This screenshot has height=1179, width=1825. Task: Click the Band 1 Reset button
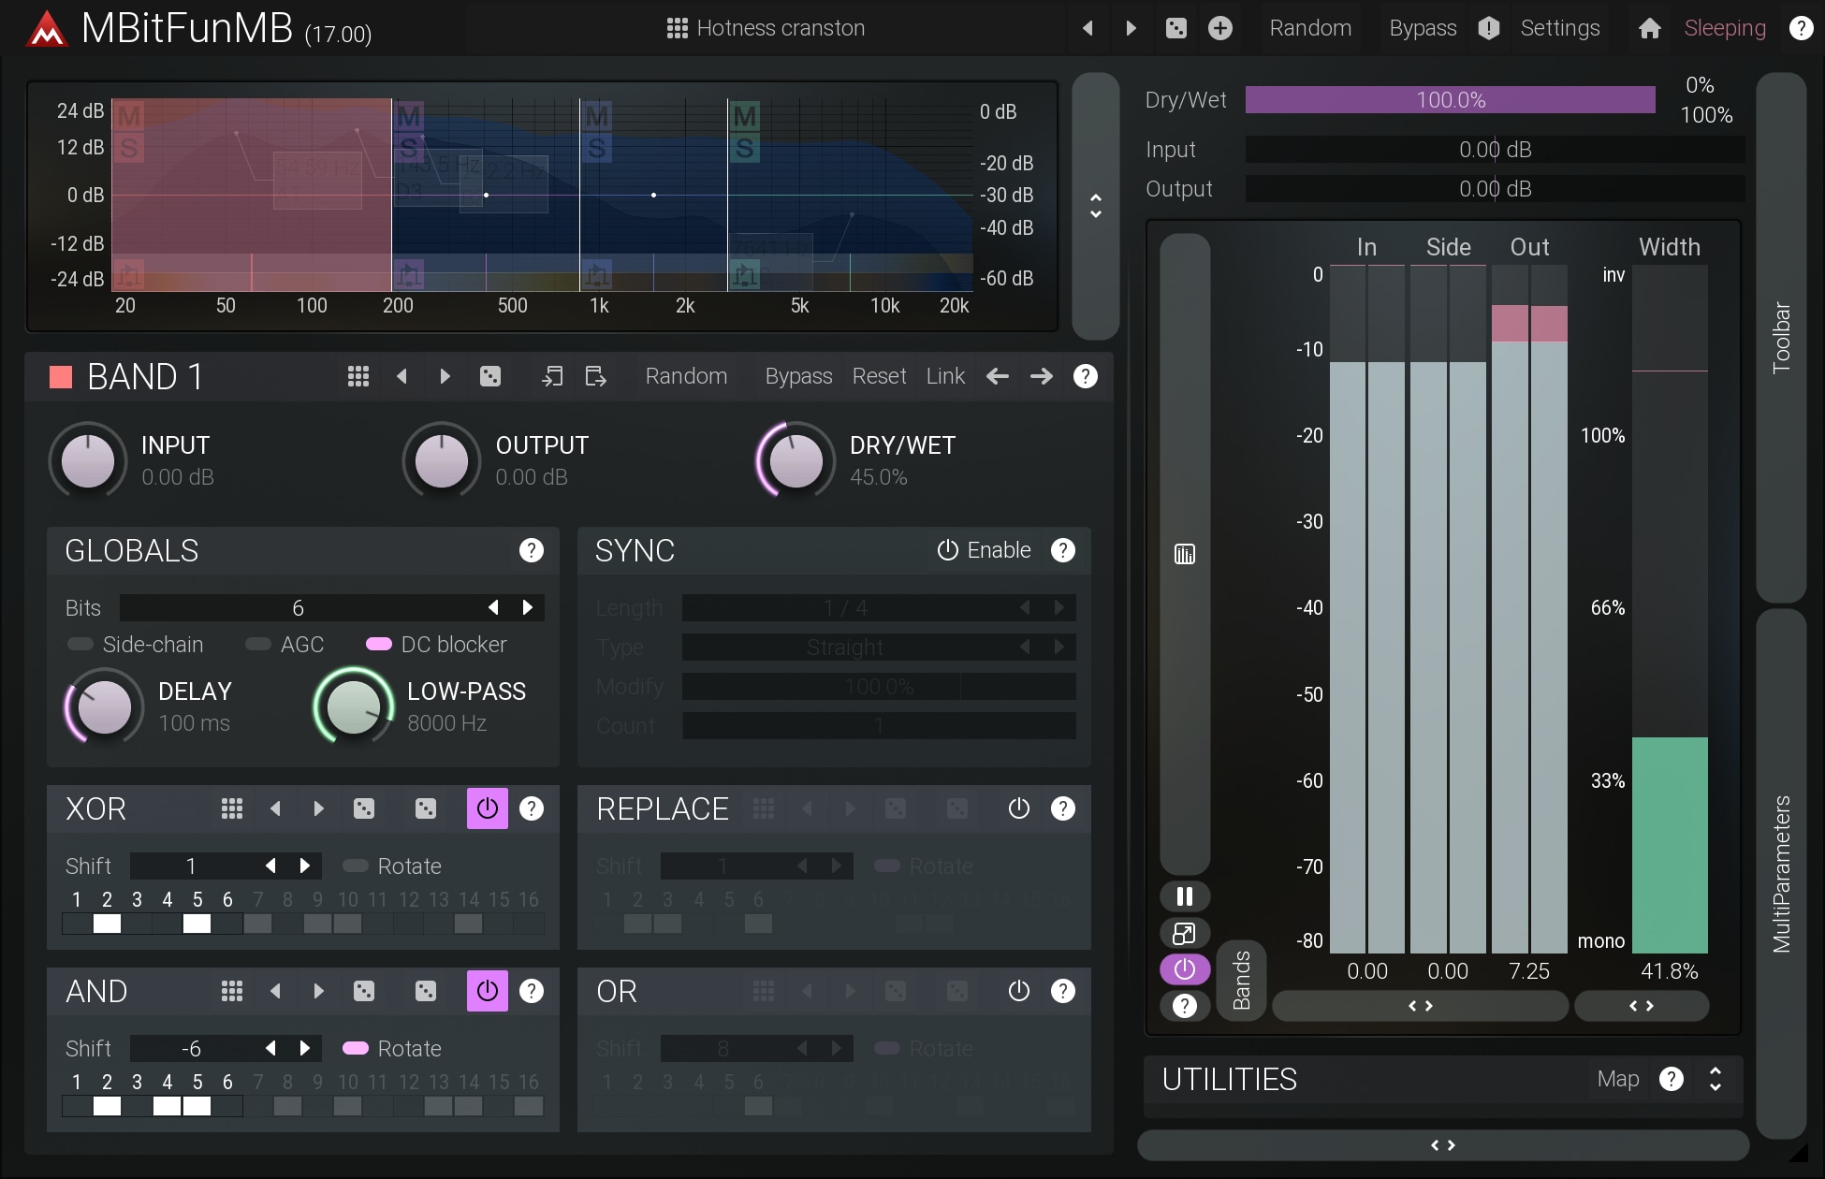878,376
